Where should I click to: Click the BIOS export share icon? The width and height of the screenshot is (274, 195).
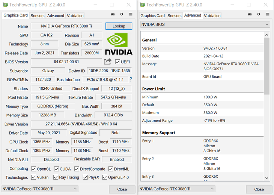click(107, 61)
